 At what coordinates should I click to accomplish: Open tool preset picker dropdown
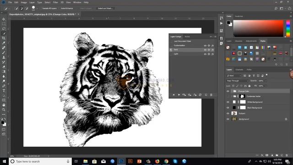[9, 8]
